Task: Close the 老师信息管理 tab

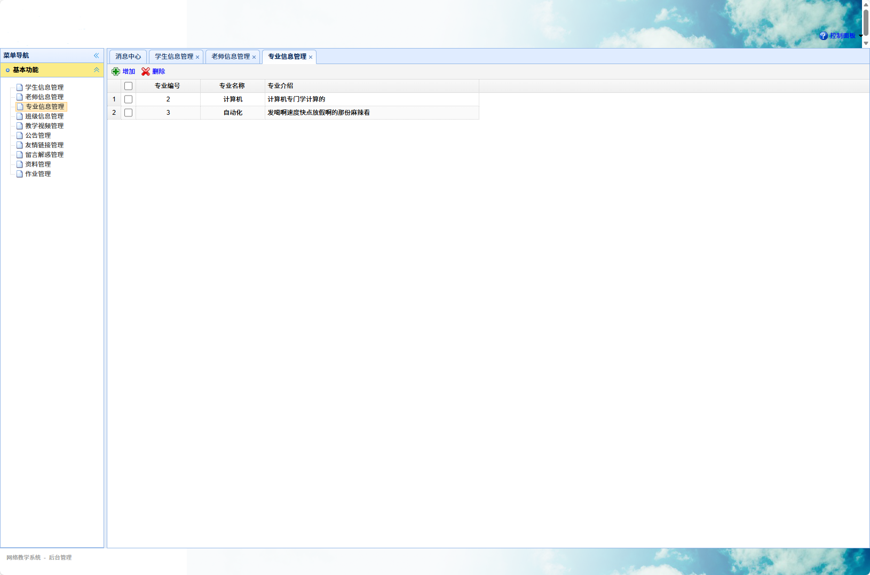Action: click(254, 57)
